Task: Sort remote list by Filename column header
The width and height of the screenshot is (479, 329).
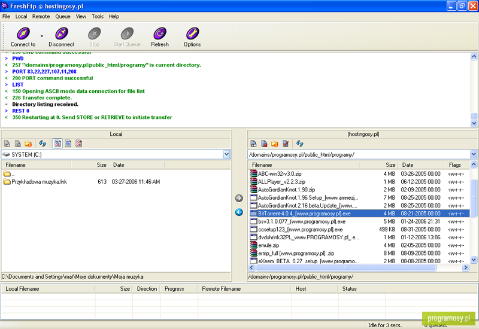Action: pos(304,165)
